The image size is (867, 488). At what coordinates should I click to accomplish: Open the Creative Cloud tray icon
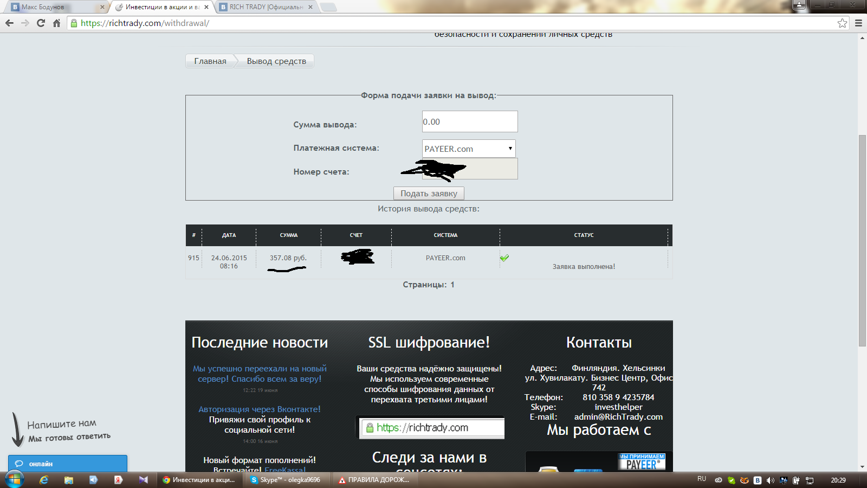pos(719,480)
